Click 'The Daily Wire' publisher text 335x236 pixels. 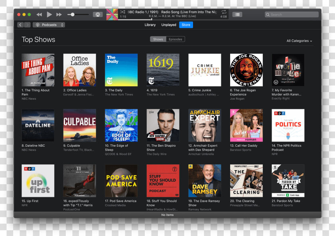[x=156, y=154]
